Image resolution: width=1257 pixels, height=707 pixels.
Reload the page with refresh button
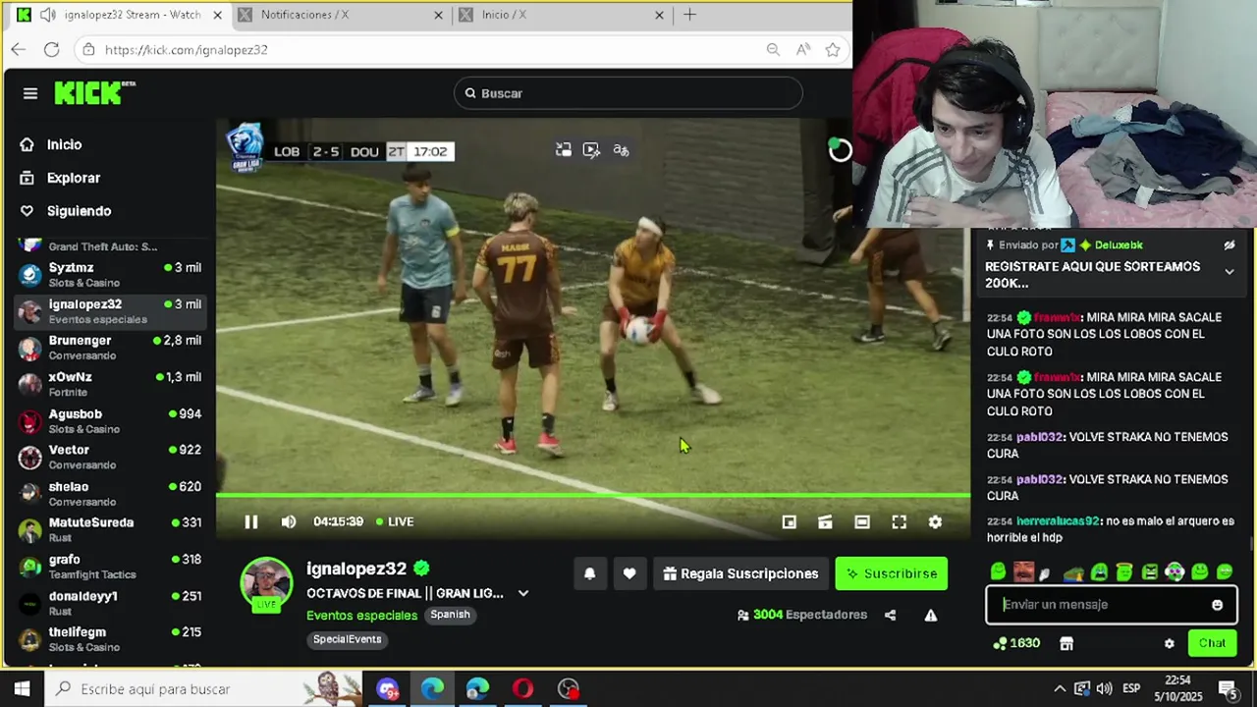click(x=51, y=49)
